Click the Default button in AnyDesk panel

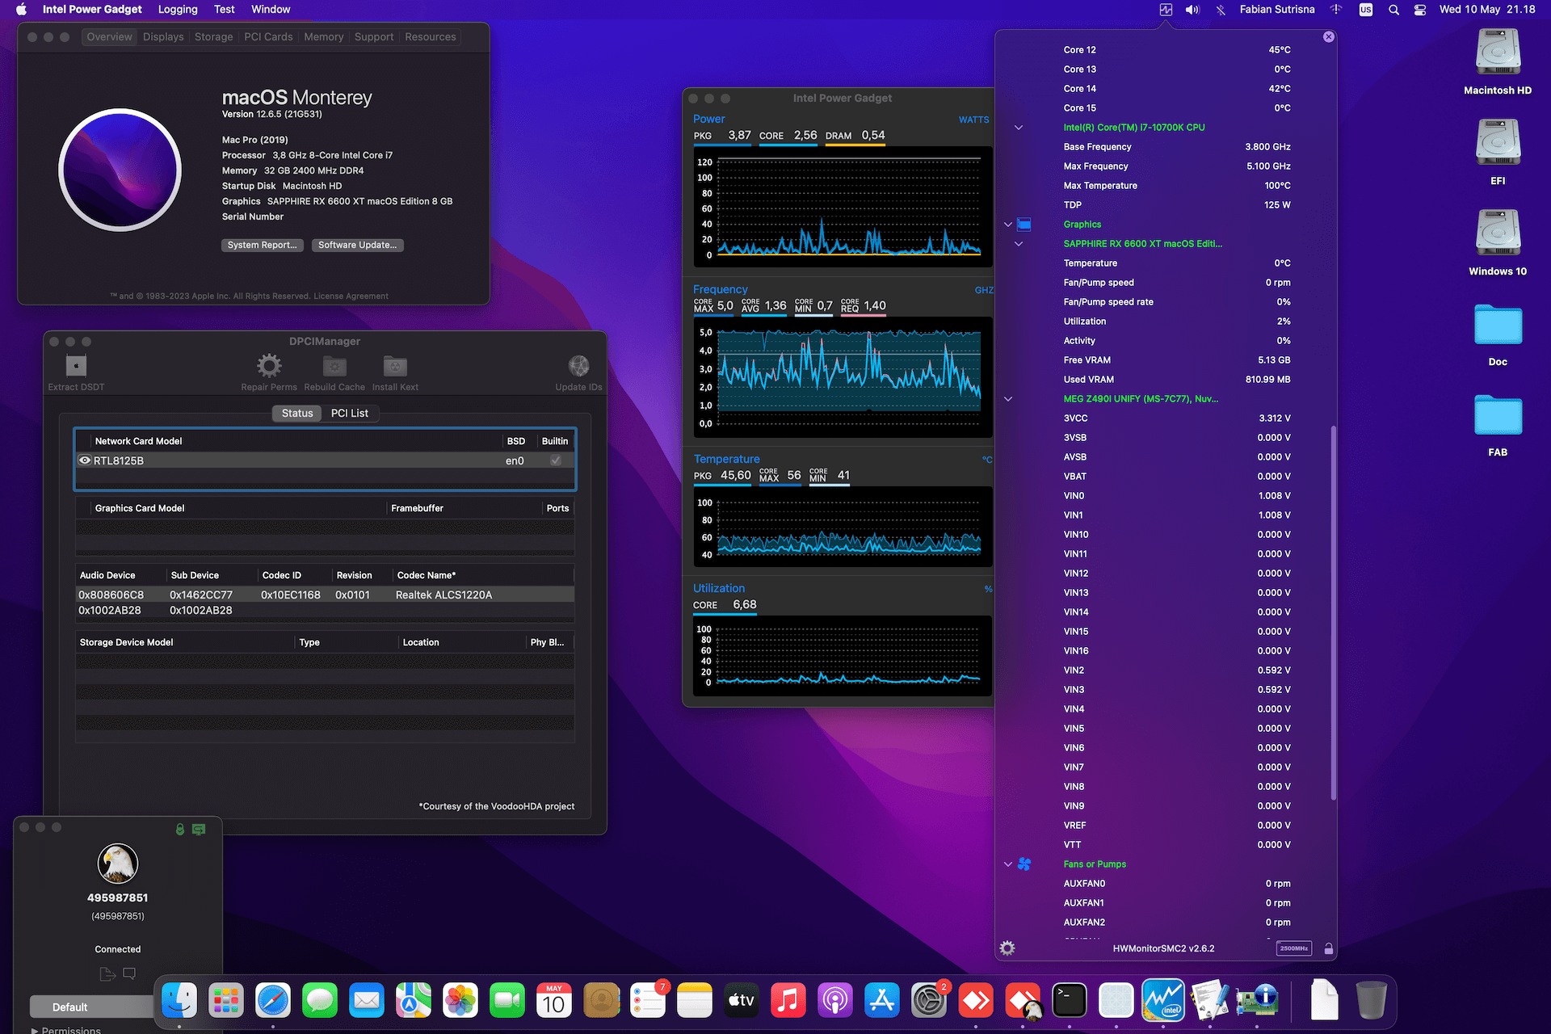pyautogui.click(x=90, y=1007)
